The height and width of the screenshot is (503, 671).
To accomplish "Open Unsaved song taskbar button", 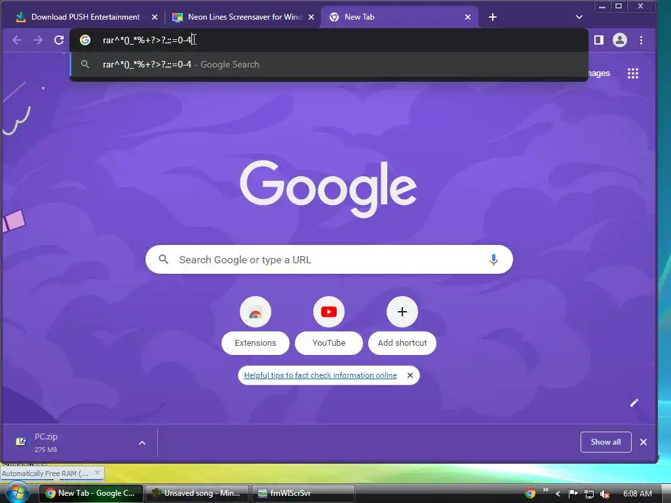I will 197,493.
